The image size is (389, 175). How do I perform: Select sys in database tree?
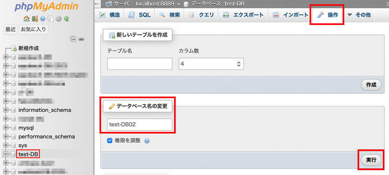coord(23,145)
